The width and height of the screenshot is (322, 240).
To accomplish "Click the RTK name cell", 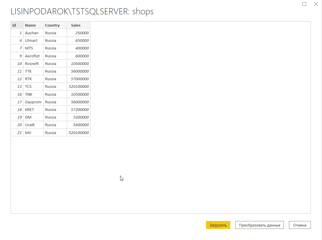I will click(33, 79).
